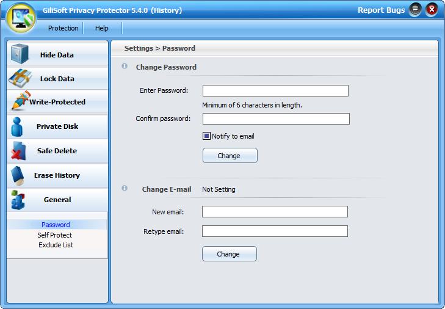The width and height of the screenshot is (445, 309).
Task: Click the eraser icon for Erase History
Action: 18,175
